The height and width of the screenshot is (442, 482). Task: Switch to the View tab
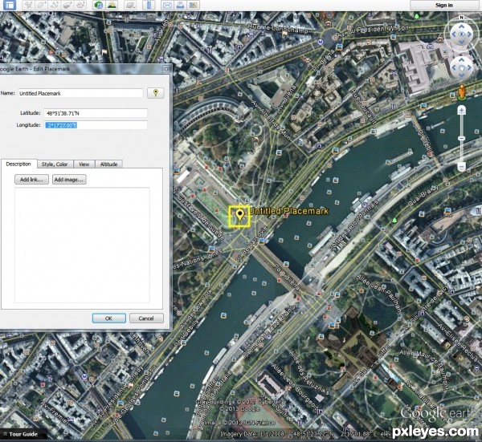[84, 164]
